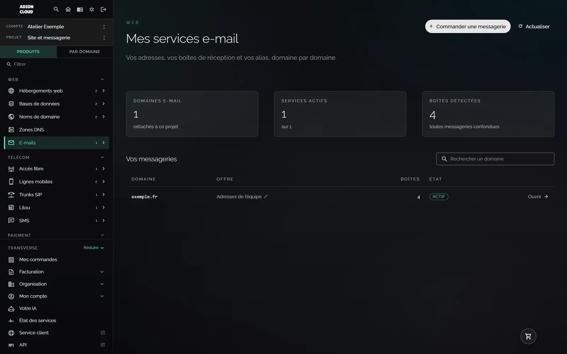This screenshot has width=567, height=354.
Task: Open Service client lifebuoy icon
Action: (11, 333)
